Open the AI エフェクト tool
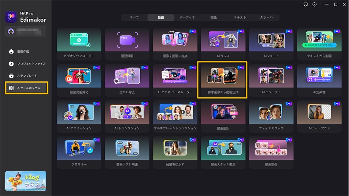Image resolution: width=349 pixels, height=196 pixels. pyautogui.click(x=271, y=80)
